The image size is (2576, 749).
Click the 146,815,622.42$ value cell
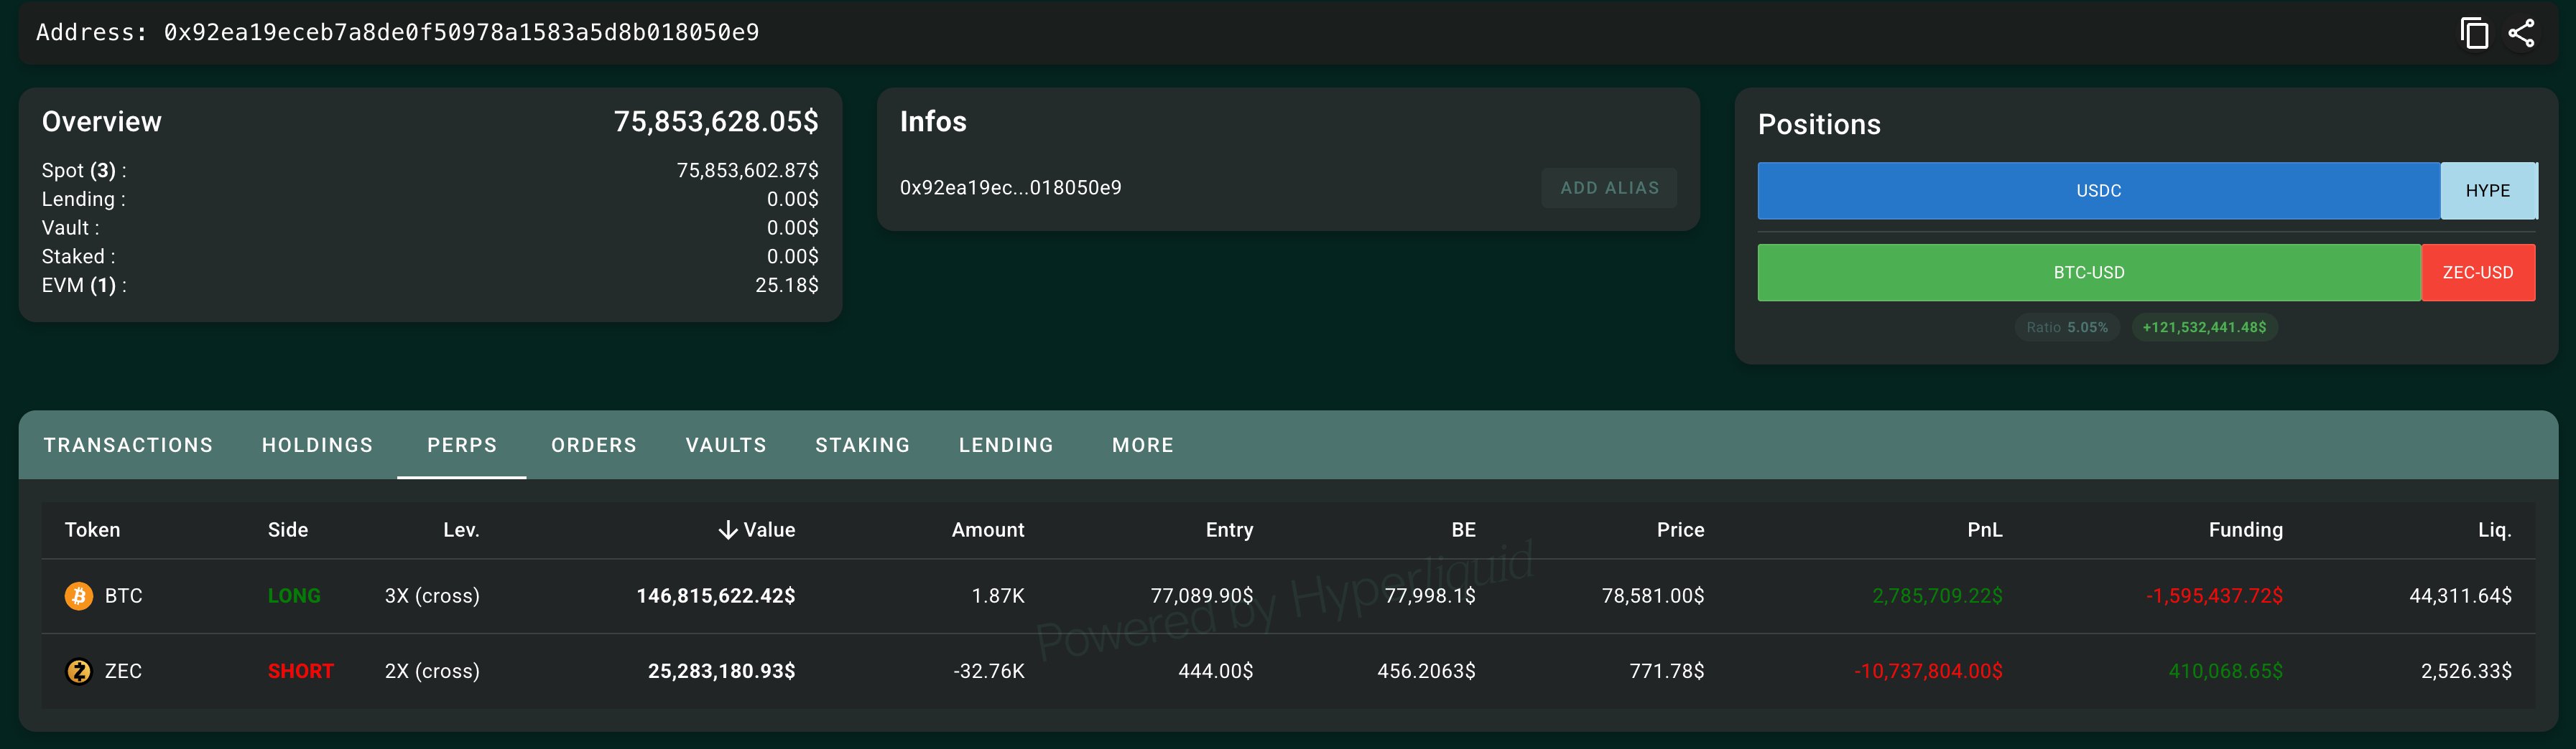[716, 596]
